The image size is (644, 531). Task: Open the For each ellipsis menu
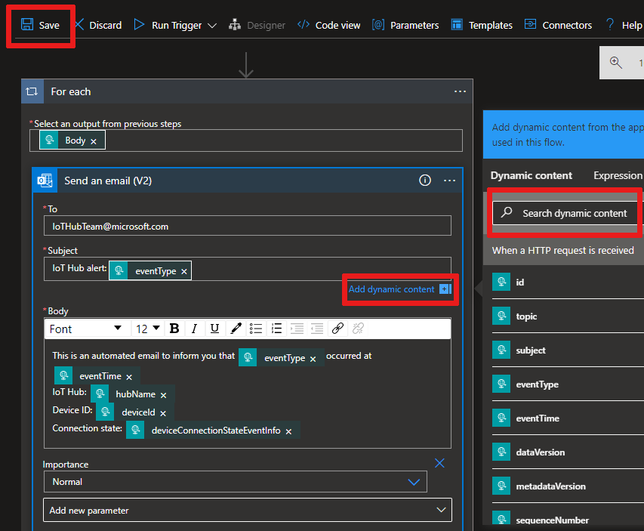[x=460, y=91]
